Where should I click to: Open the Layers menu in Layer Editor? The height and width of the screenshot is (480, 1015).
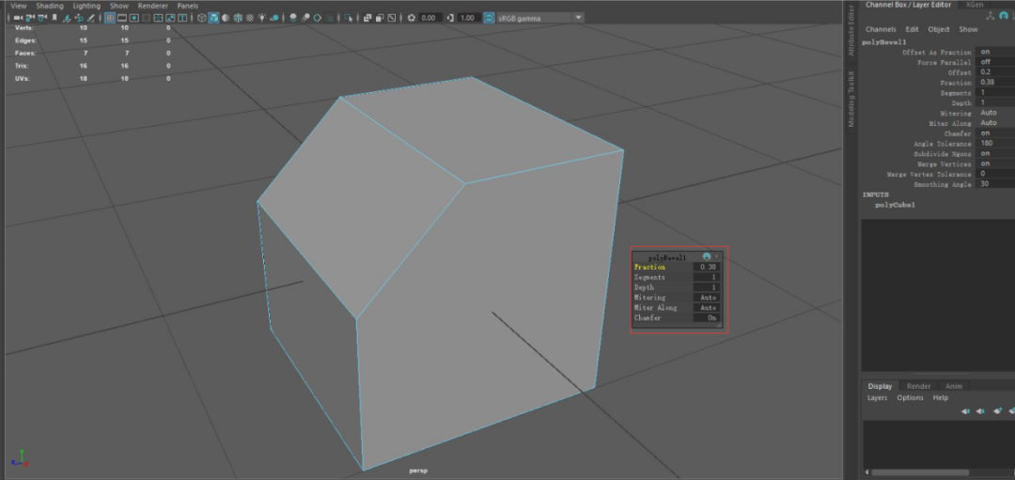(x=877, y=398)
